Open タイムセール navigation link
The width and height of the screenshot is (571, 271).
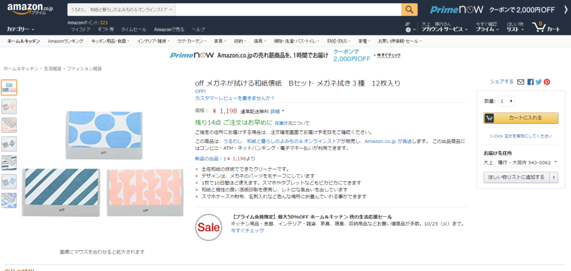pos(134,29)
